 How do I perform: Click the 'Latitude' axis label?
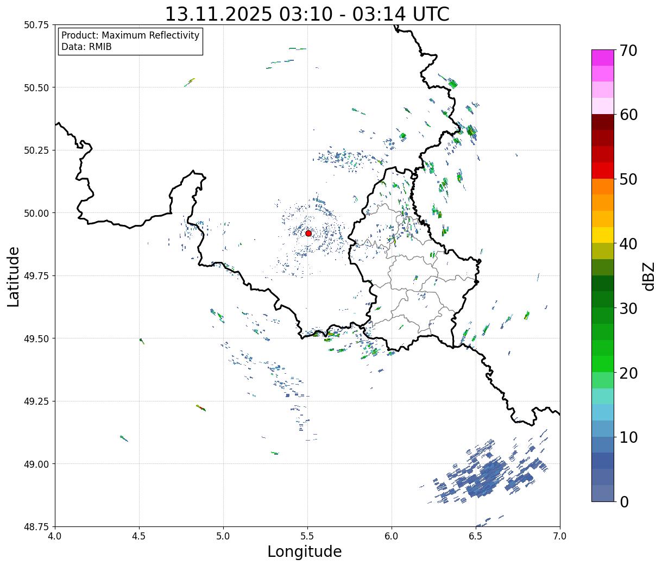[x=14, y=277]
